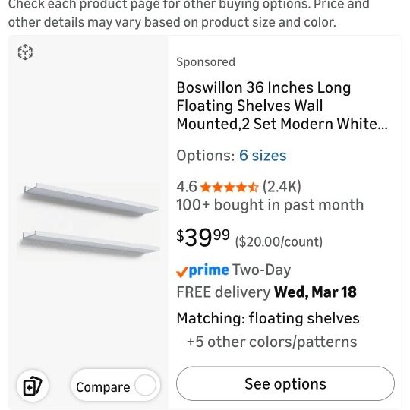410x410 pixels.
Task: Click FREE delivery Wed, Mar 18 text
Action: coord(266,292)
